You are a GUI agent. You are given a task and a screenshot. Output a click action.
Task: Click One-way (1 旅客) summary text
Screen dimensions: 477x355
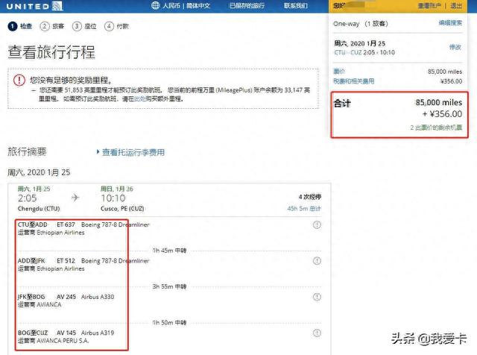(361, 24)
